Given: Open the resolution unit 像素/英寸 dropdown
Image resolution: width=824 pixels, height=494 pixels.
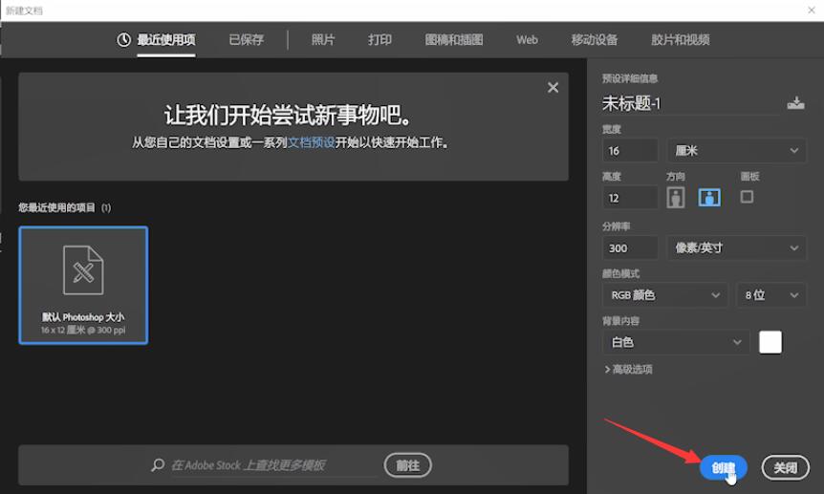Looking at the screenshot, I should click(x=736, y=248).
